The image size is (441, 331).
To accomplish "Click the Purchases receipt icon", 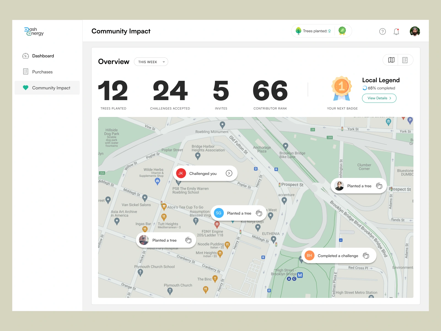I will point(26,72).
